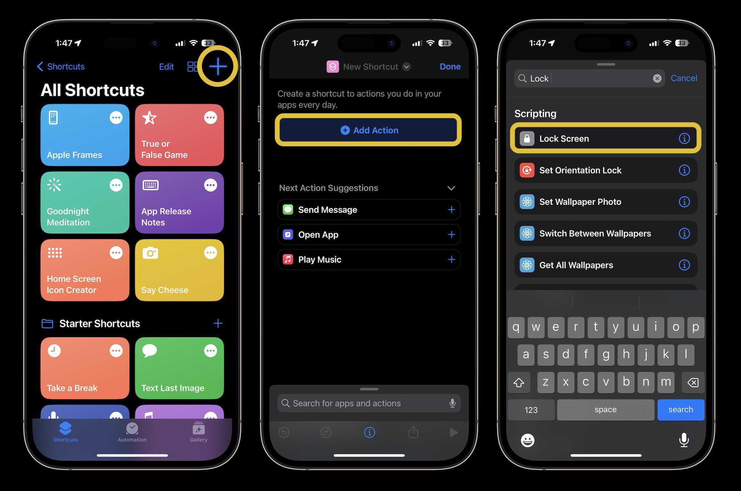Select the Lock Screen action
This screenshot has height=491, width=741.
[x=603, y=138]
